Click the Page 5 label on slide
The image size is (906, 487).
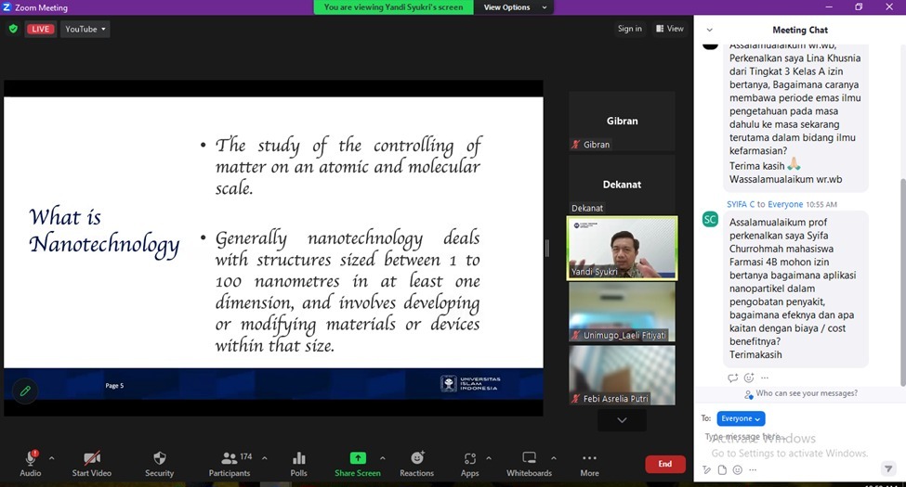pos(114,386)
